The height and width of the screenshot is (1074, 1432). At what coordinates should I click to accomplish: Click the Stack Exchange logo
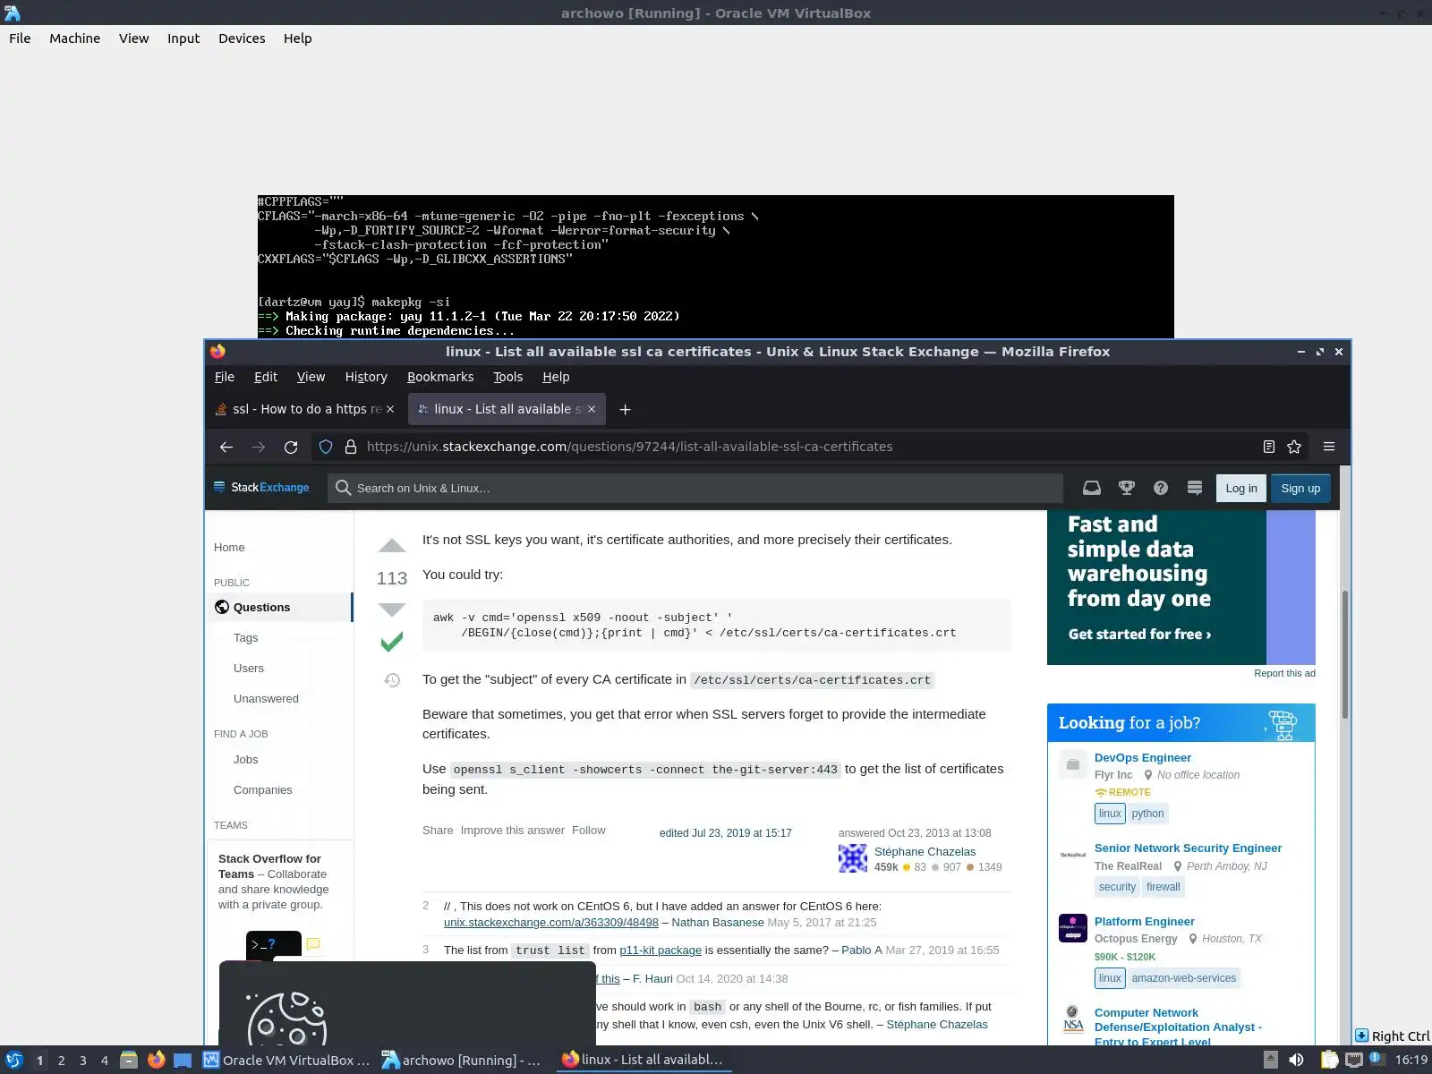click(261, 488)
